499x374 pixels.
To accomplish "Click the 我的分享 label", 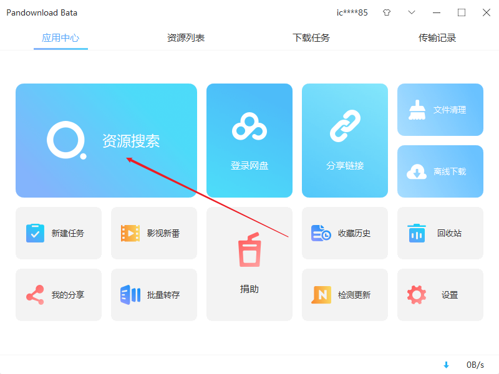I will coord(68,295).
